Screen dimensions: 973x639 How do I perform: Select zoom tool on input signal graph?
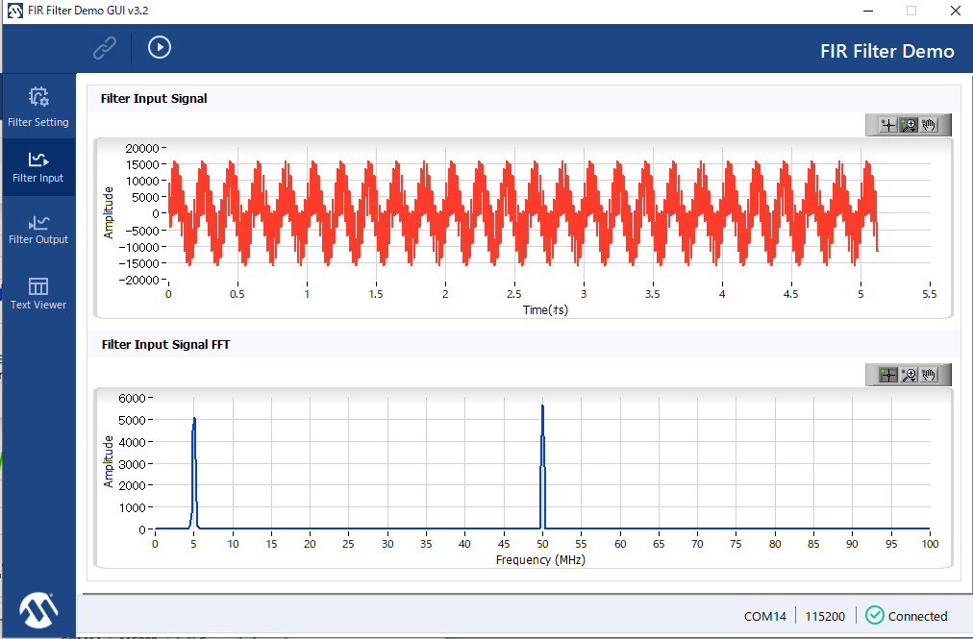tap(909, 125)
